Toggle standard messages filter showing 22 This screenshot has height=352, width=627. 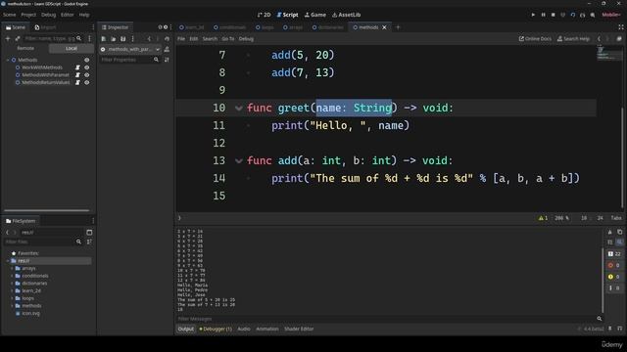(x=614, y=254)
